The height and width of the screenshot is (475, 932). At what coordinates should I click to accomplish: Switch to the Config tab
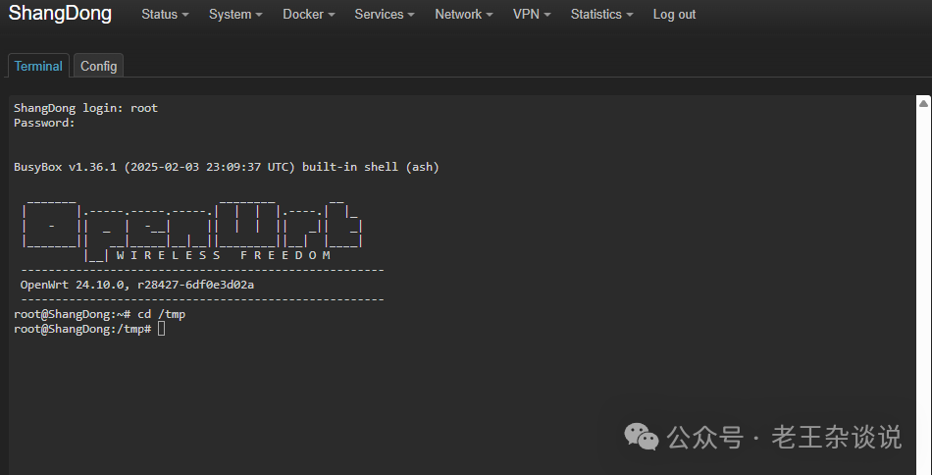click(x=98, y=66)
